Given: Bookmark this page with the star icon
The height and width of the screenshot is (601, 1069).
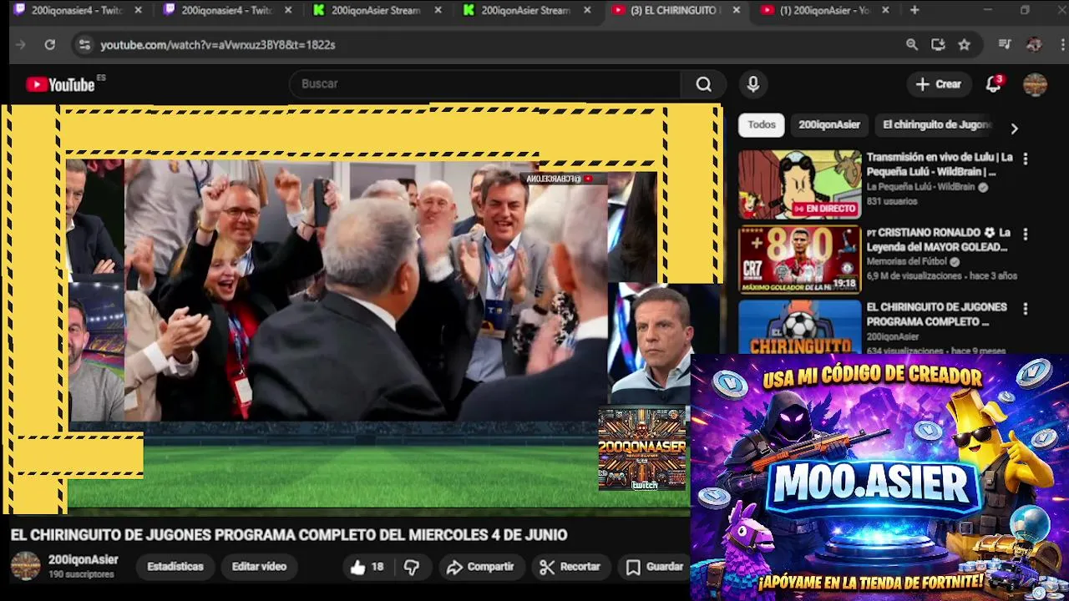Looking at the screenshot, I should coord(965,45).
